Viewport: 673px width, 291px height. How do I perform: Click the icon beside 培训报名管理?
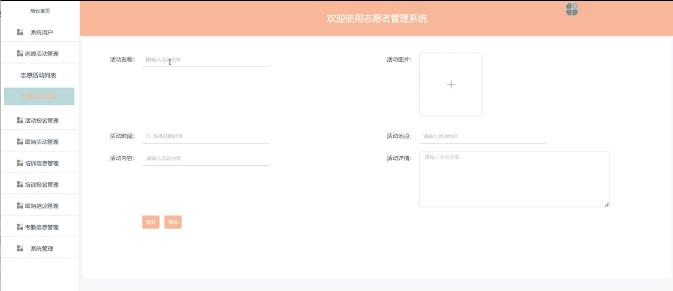20,184
